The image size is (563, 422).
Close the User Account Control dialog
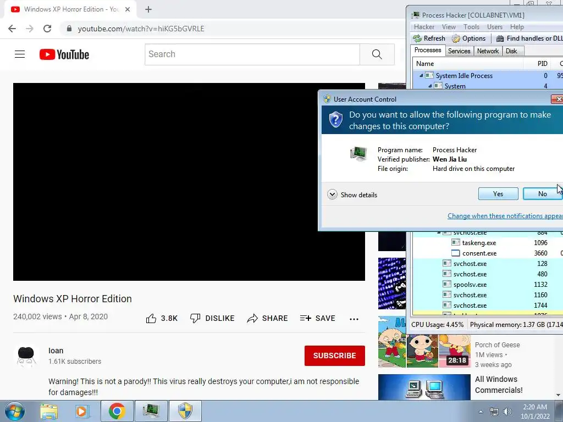(558, 99)
